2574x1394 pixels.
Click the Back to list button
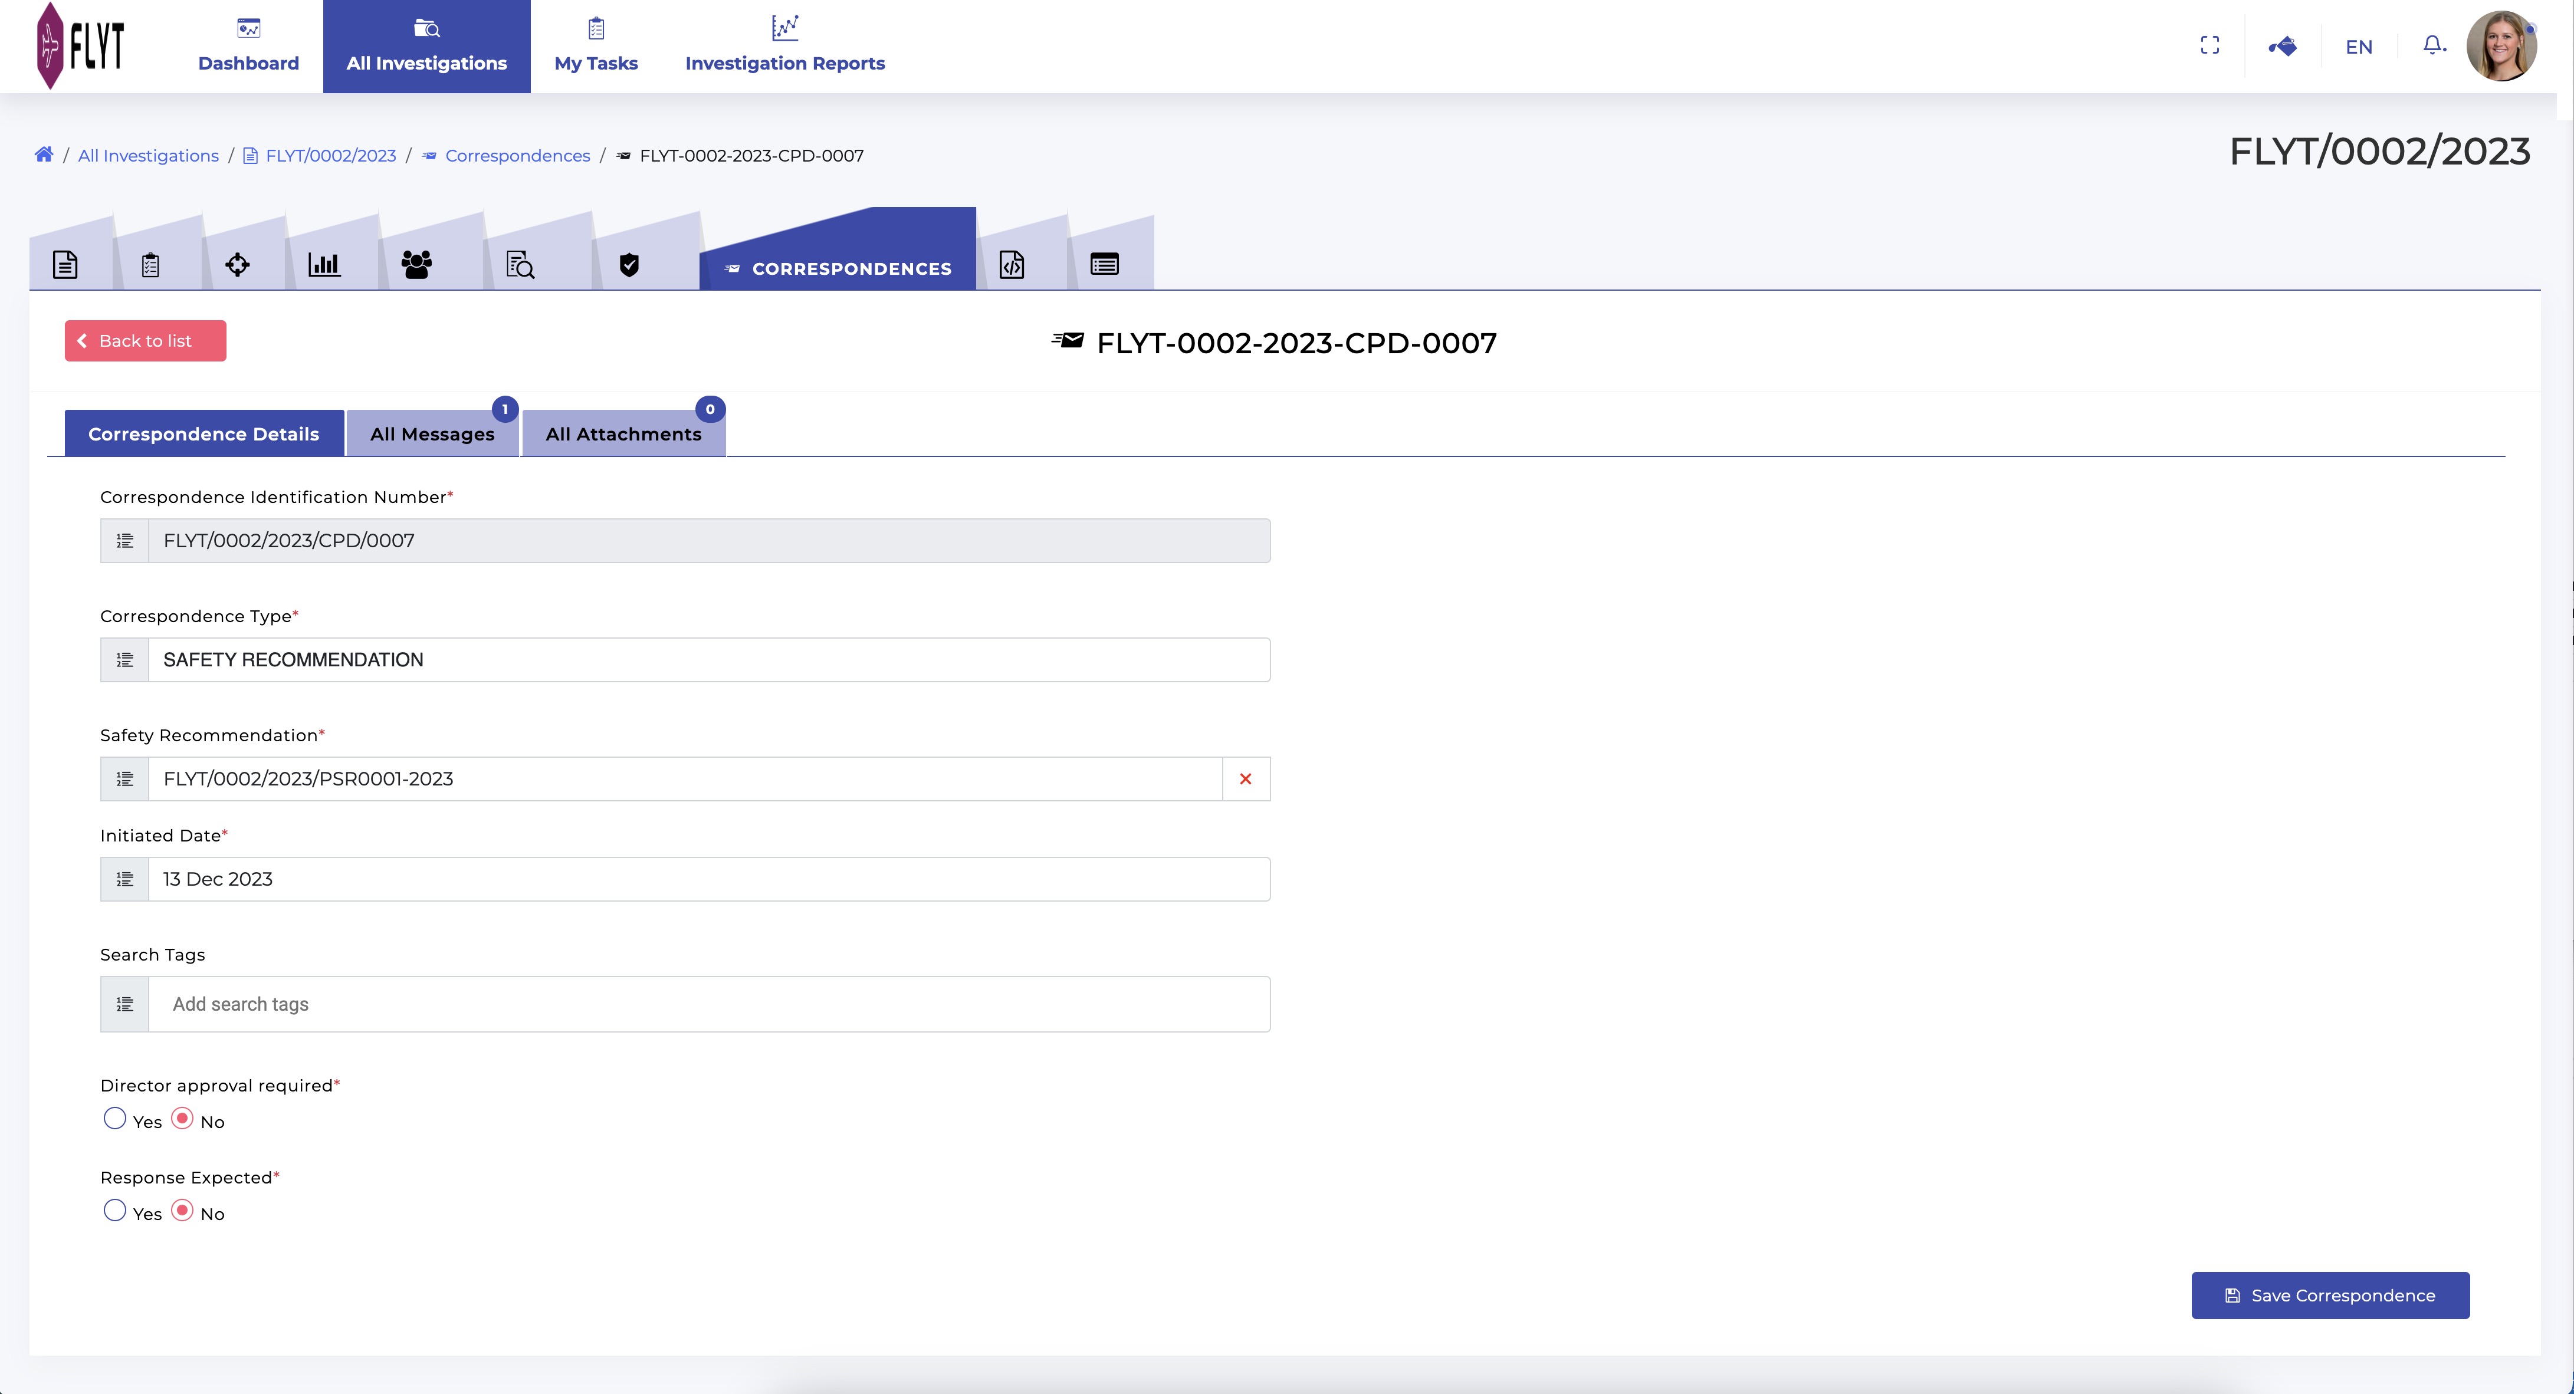(145, 341)
